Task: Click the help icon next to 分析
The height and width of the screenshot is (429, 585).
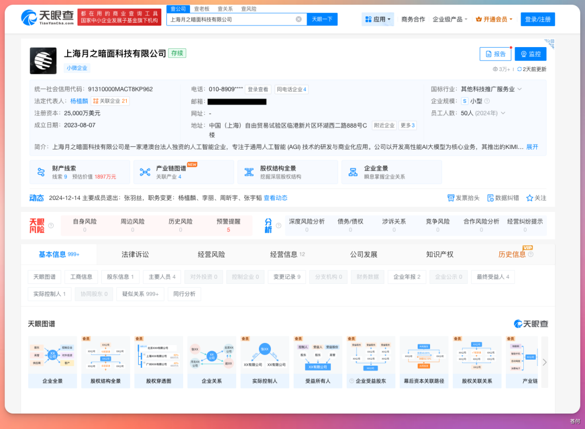Action: (278, 226)
